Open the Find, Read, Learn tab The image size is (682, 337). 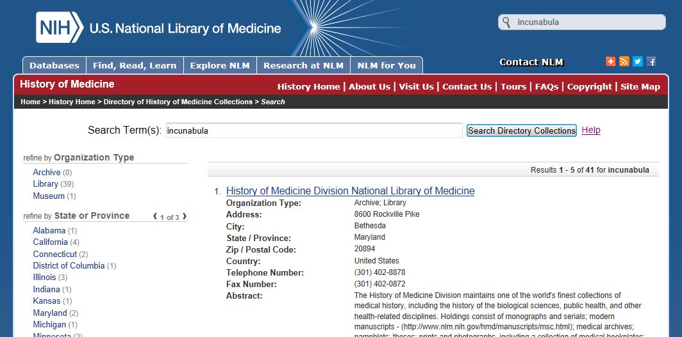[x=135, y=65]
